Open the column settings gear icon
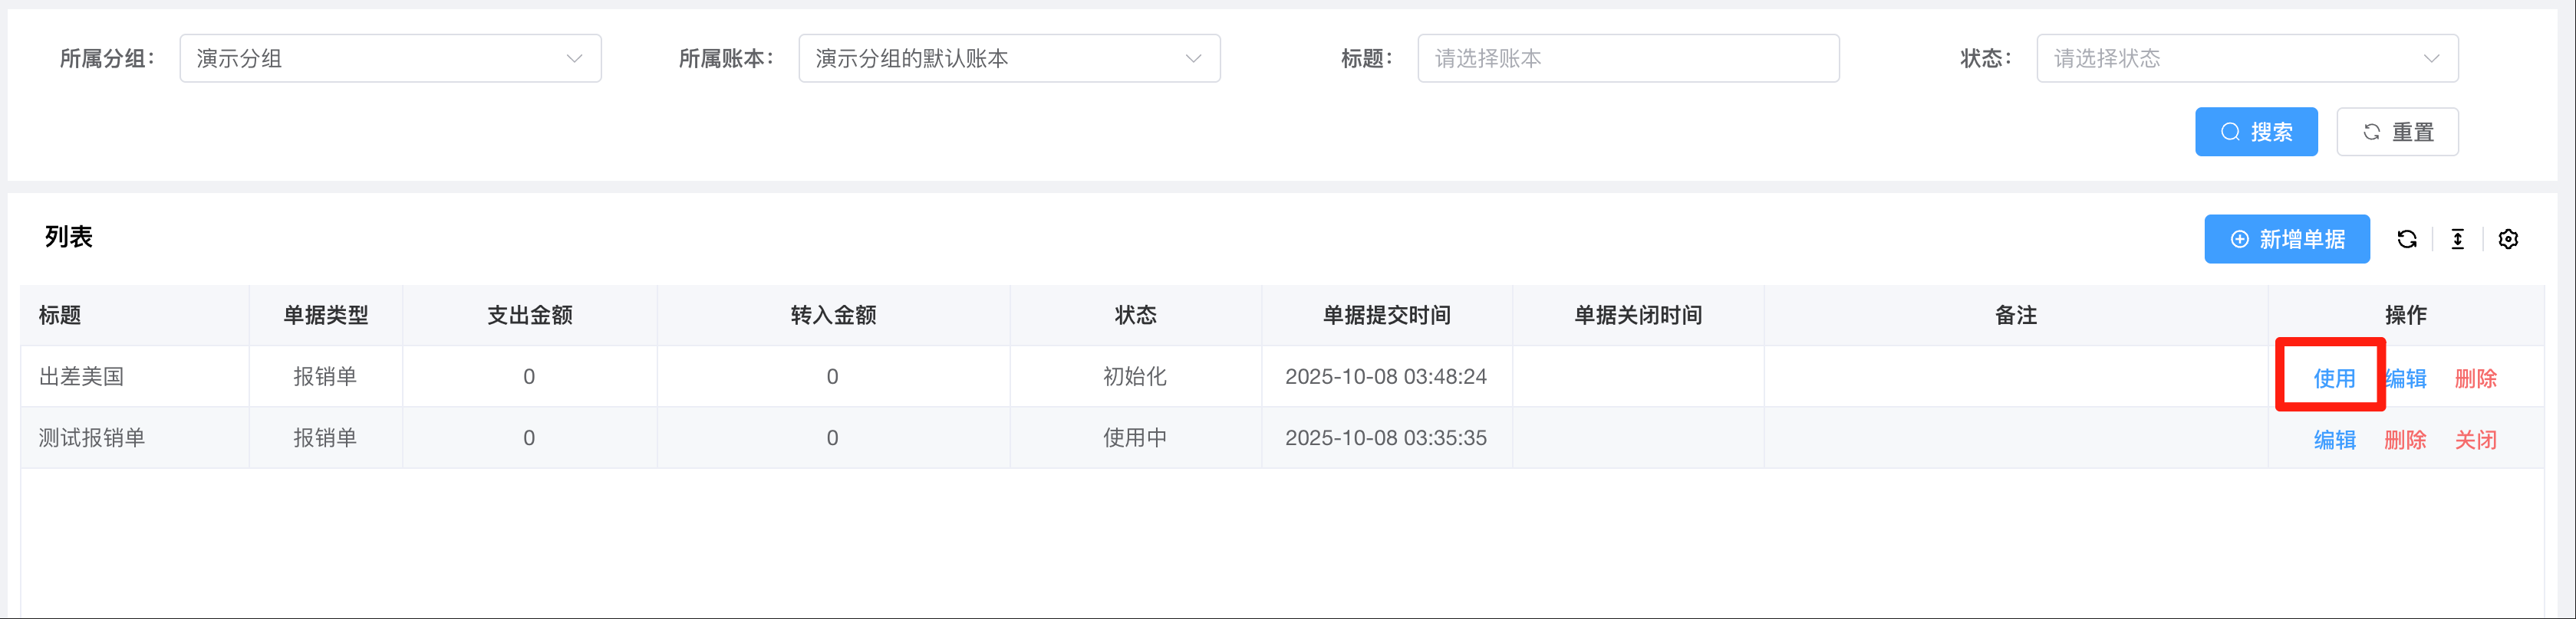2576x619 pixels. [x=2508, y=240]
